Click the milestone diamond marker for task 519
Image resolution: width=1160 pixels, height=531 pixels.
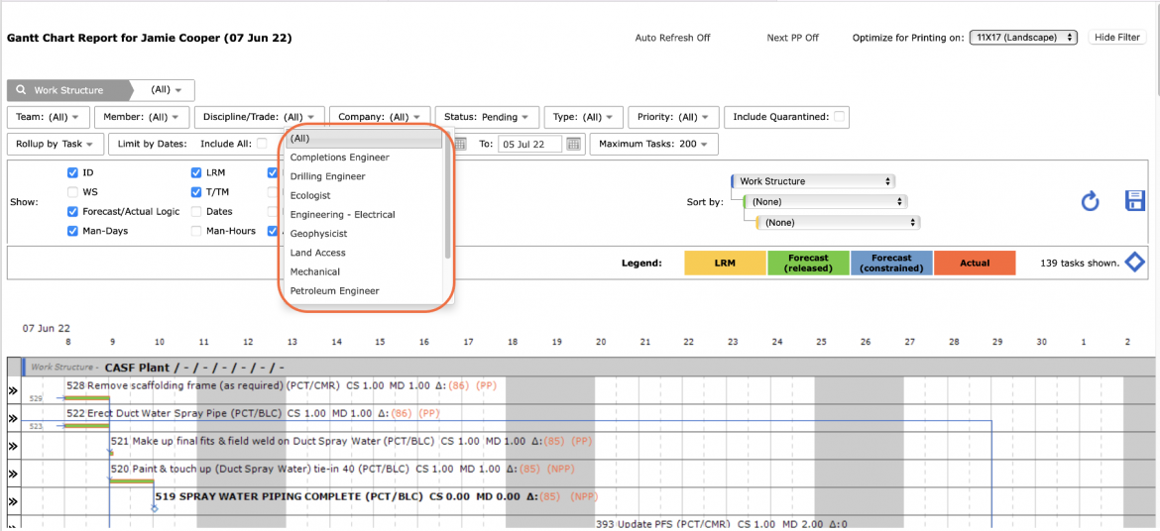154,509
